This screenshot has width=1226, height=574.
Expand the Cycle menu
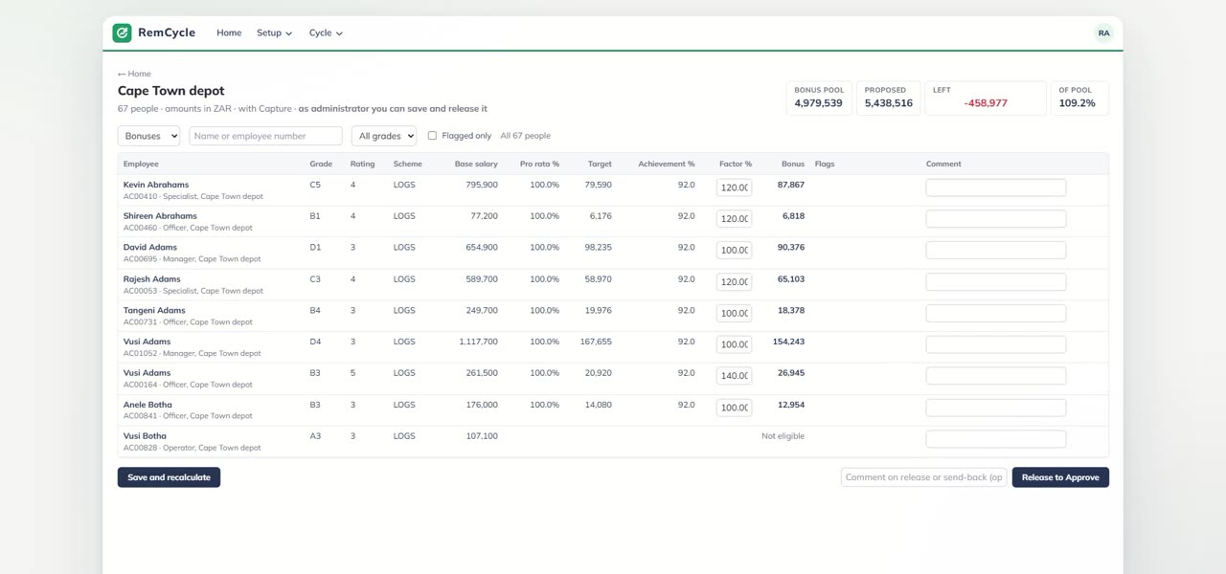point(326,33)
